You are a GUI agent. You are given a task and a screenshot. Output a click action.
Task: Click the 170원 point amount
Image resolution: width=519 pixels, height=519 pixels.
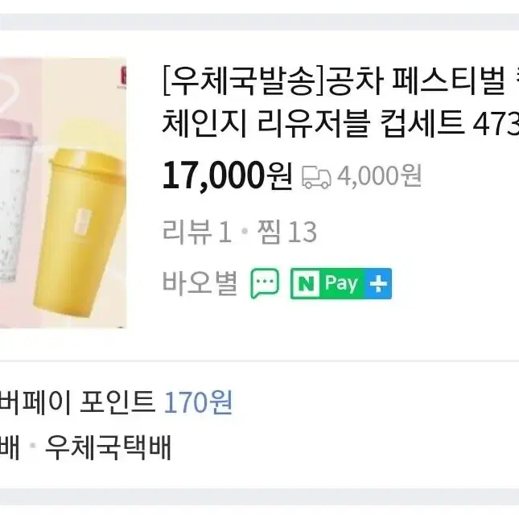point(198,402)
